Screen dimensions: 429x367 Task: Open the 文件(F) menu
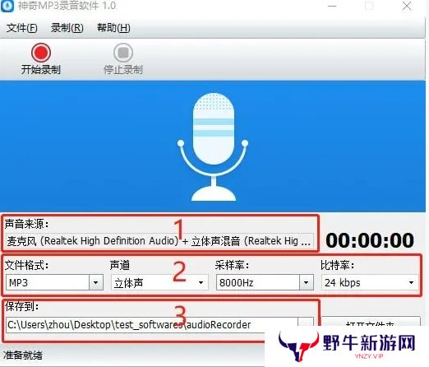[x=22, y=28]
